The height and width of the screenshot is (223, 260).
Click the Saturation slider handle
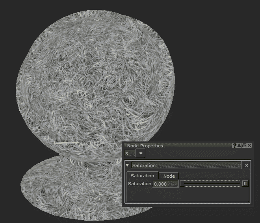tap(182, 184)
